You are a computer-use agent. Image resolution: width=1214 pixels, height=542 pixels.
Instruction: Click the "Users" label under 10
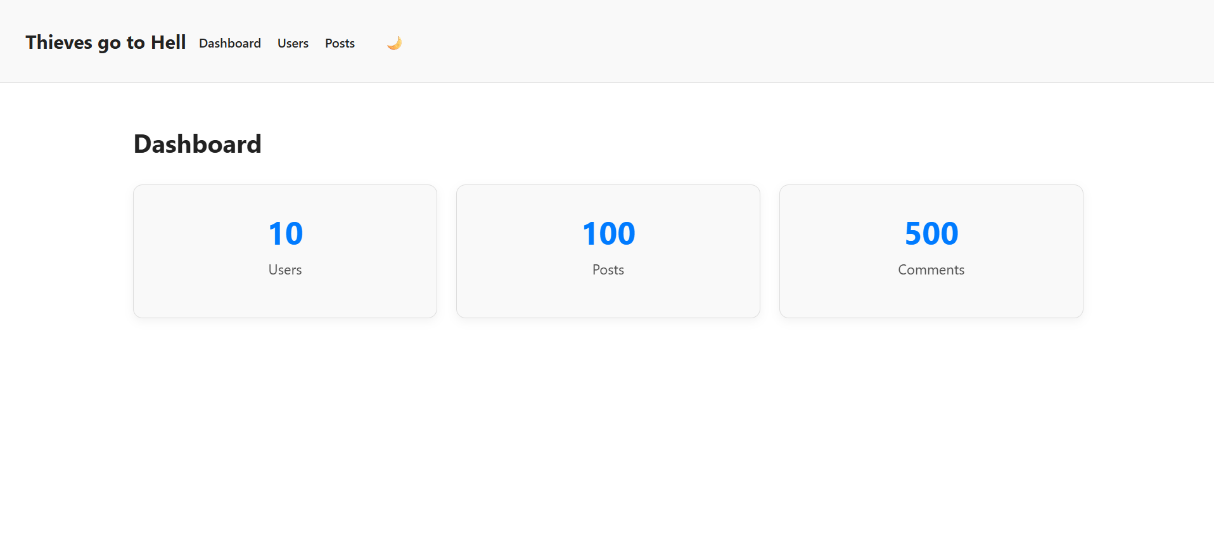[285, 269]
